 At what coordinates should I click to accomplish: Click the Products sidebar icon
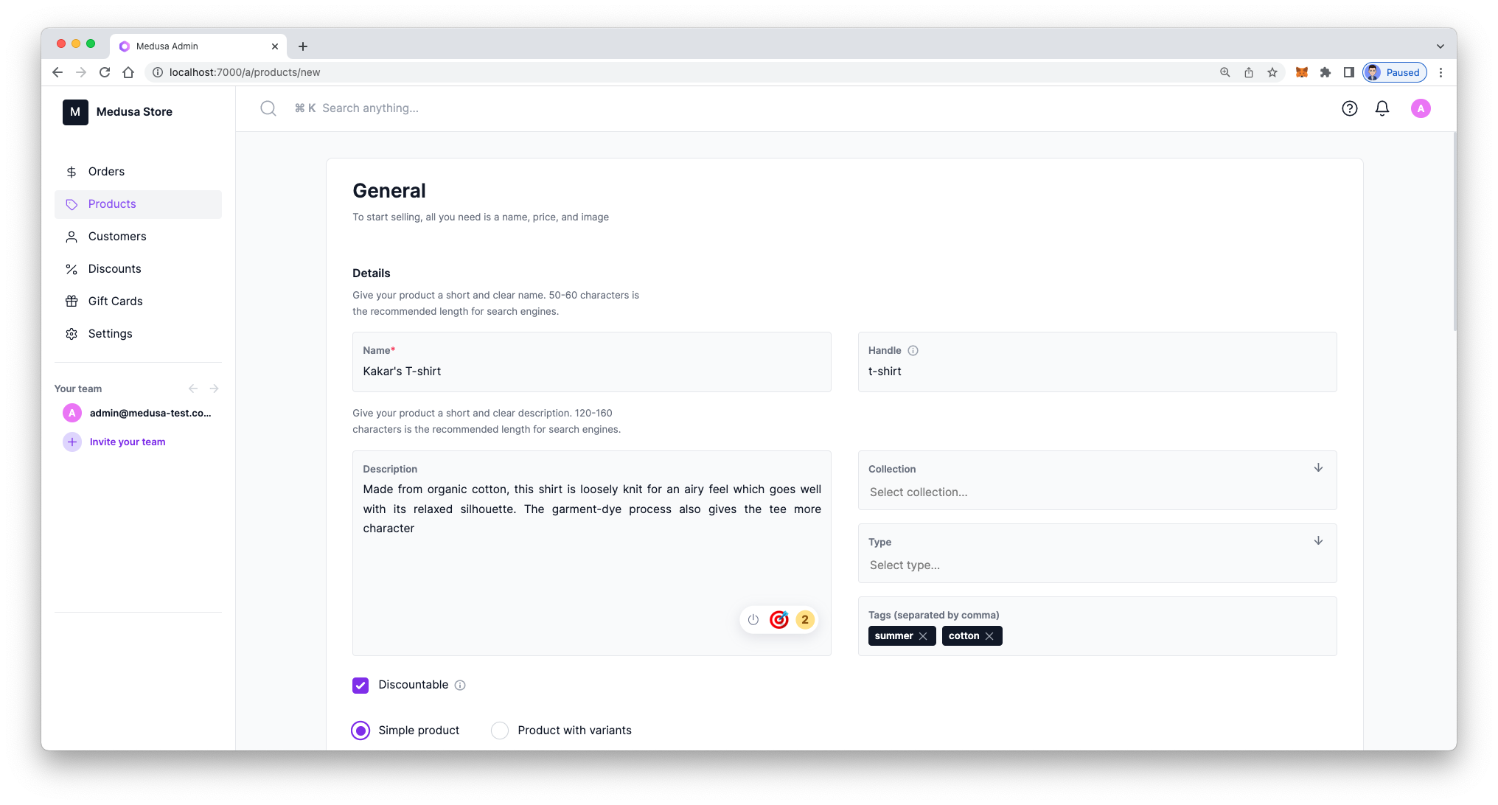72,203
